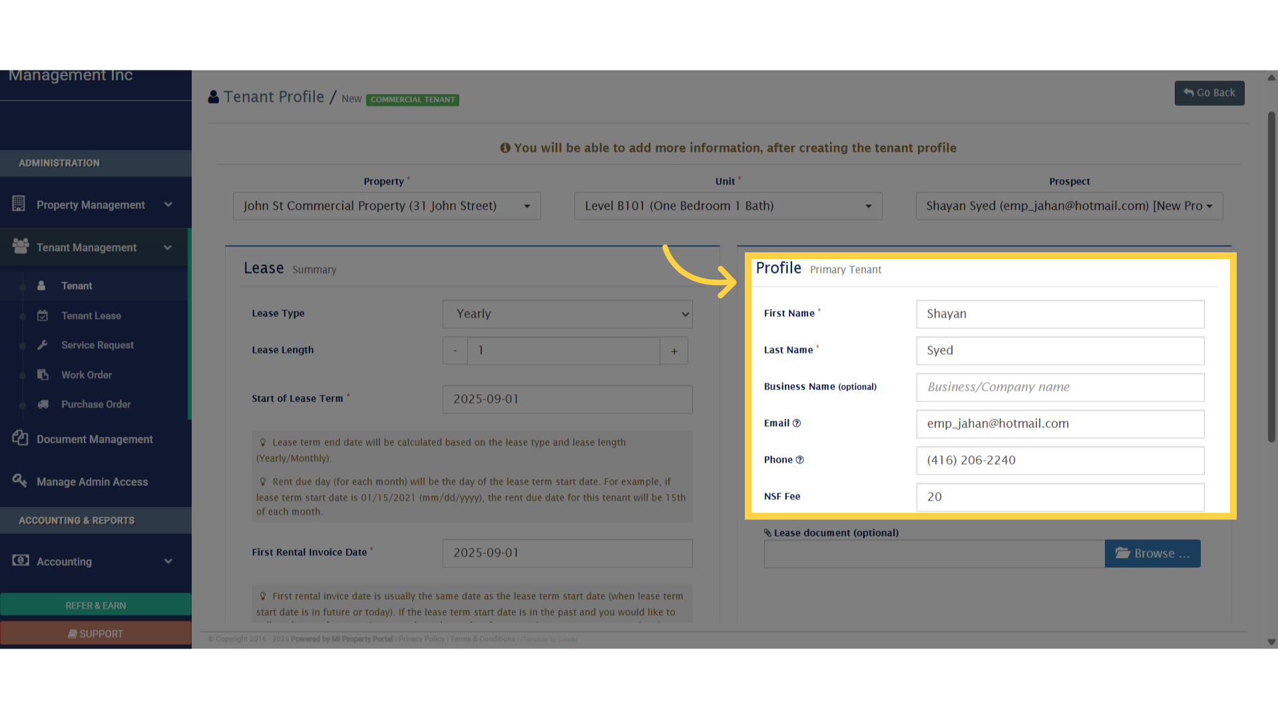Click the Phone field help icon
The height and width of the screenshot is (719, 1278).
(x=800, y=459)
